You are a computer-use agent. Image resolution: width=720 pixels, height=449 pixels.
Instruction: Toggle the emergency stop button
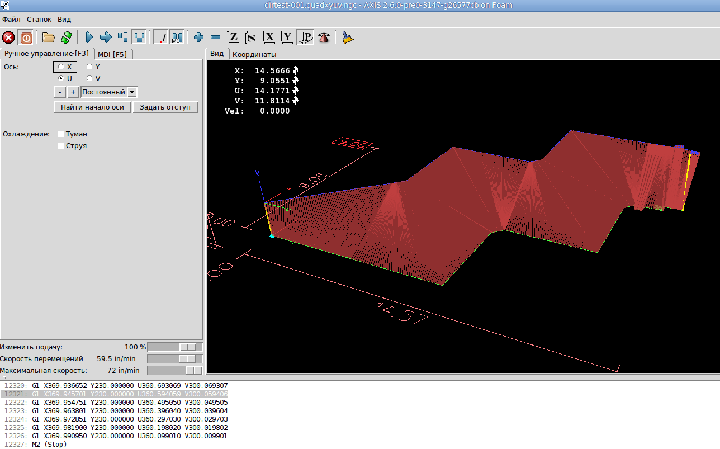[x=8, y=37]
